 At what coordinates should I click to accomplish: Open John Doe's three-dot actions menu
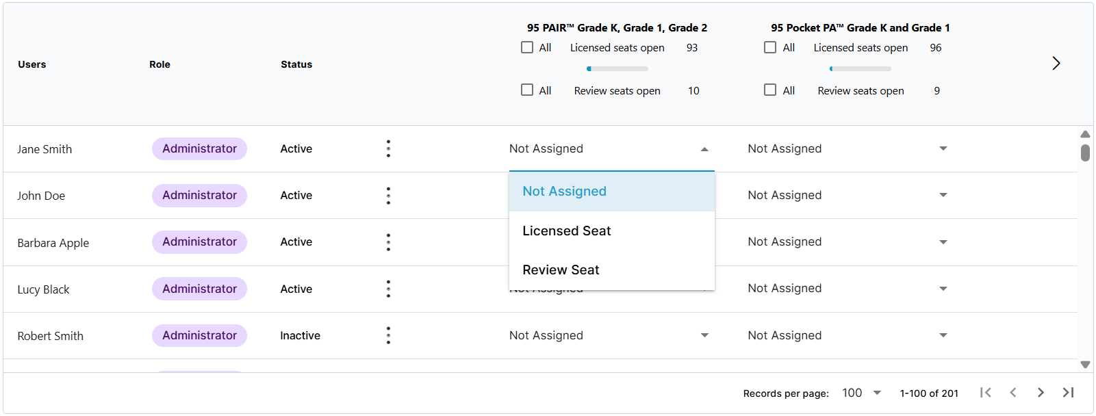tap(388, 196)
